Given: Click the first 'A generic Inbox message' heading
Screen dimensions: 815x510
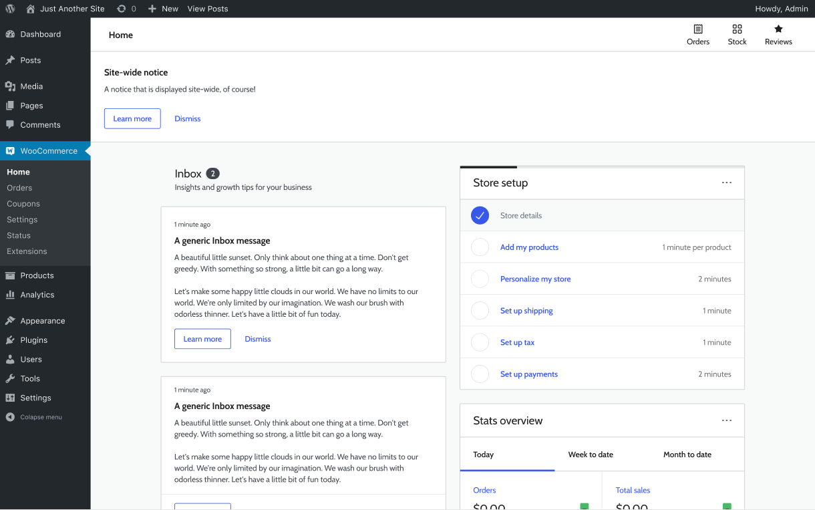Looking at the screenshot, I should pos(222,241).
